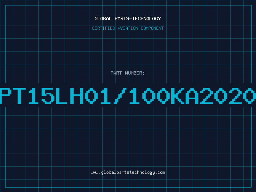Click the large letter K in the part number

(178, 96)
